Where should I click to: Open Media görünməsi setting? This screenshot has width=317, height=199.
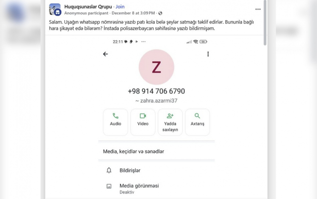156,189
